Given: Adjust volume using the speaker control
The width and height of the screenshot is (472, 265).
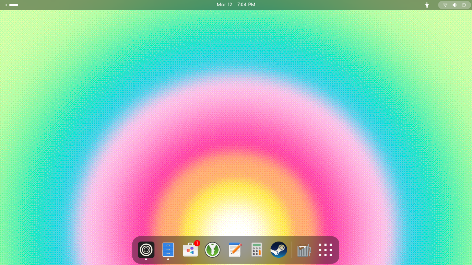Looking at the screenshot, I should 454,5.
